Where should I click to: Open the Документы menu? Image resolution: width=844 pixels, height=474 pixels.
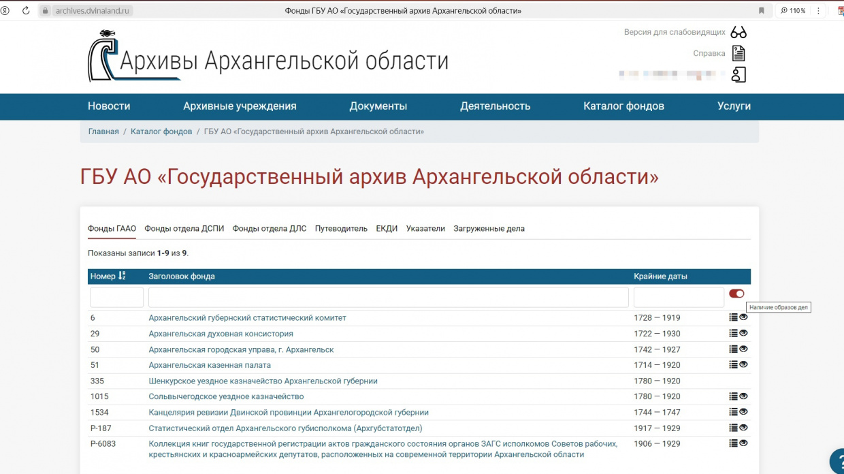pyautogui.click(x=378, y=106)
